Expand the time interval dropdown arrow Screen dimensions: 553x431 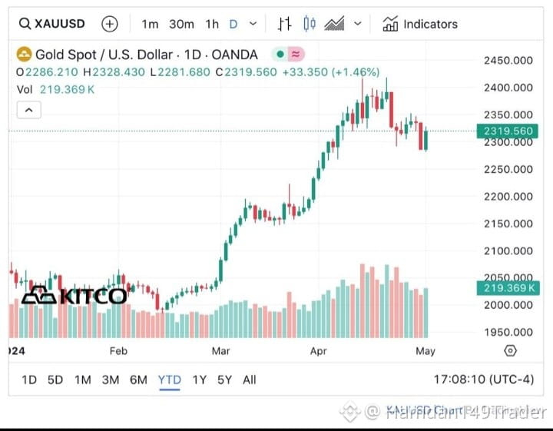tap(253, 24)
